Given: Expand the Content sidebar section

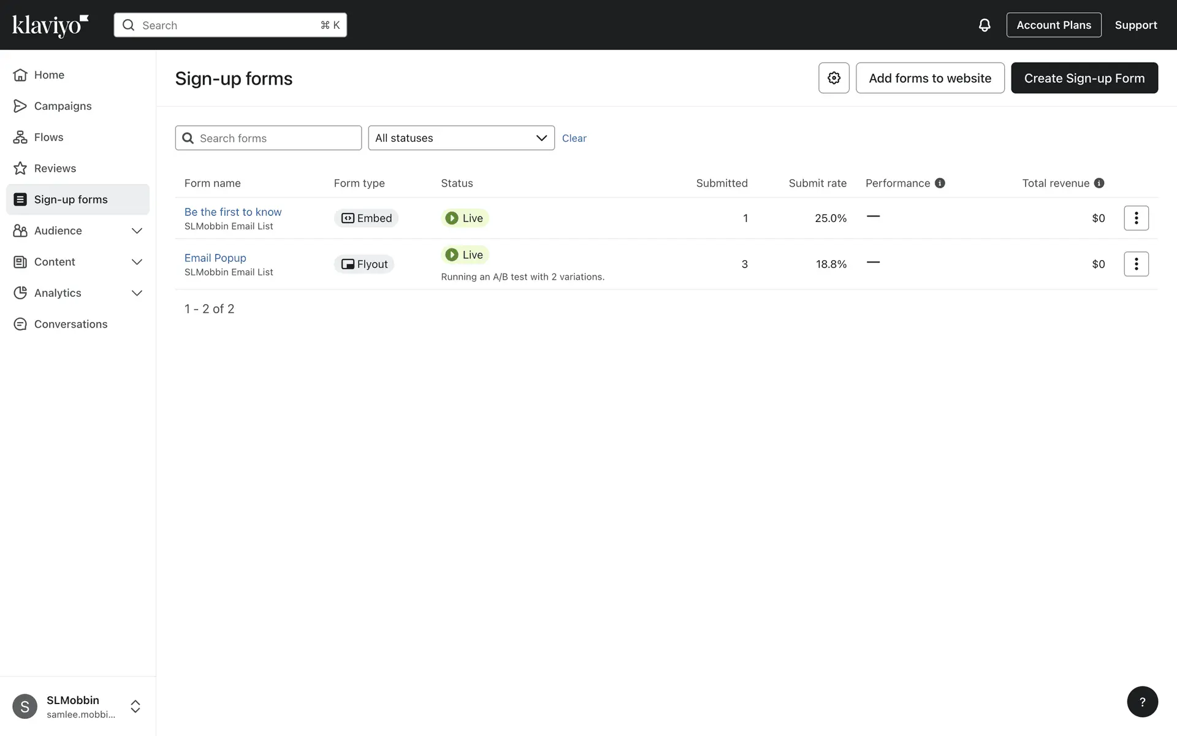Looking at the screenshot, I should point(137,262).
